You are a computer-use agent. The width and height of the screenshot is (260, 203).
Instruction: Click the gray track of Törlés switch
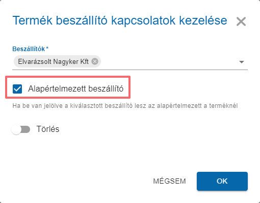tap(25, 129)
